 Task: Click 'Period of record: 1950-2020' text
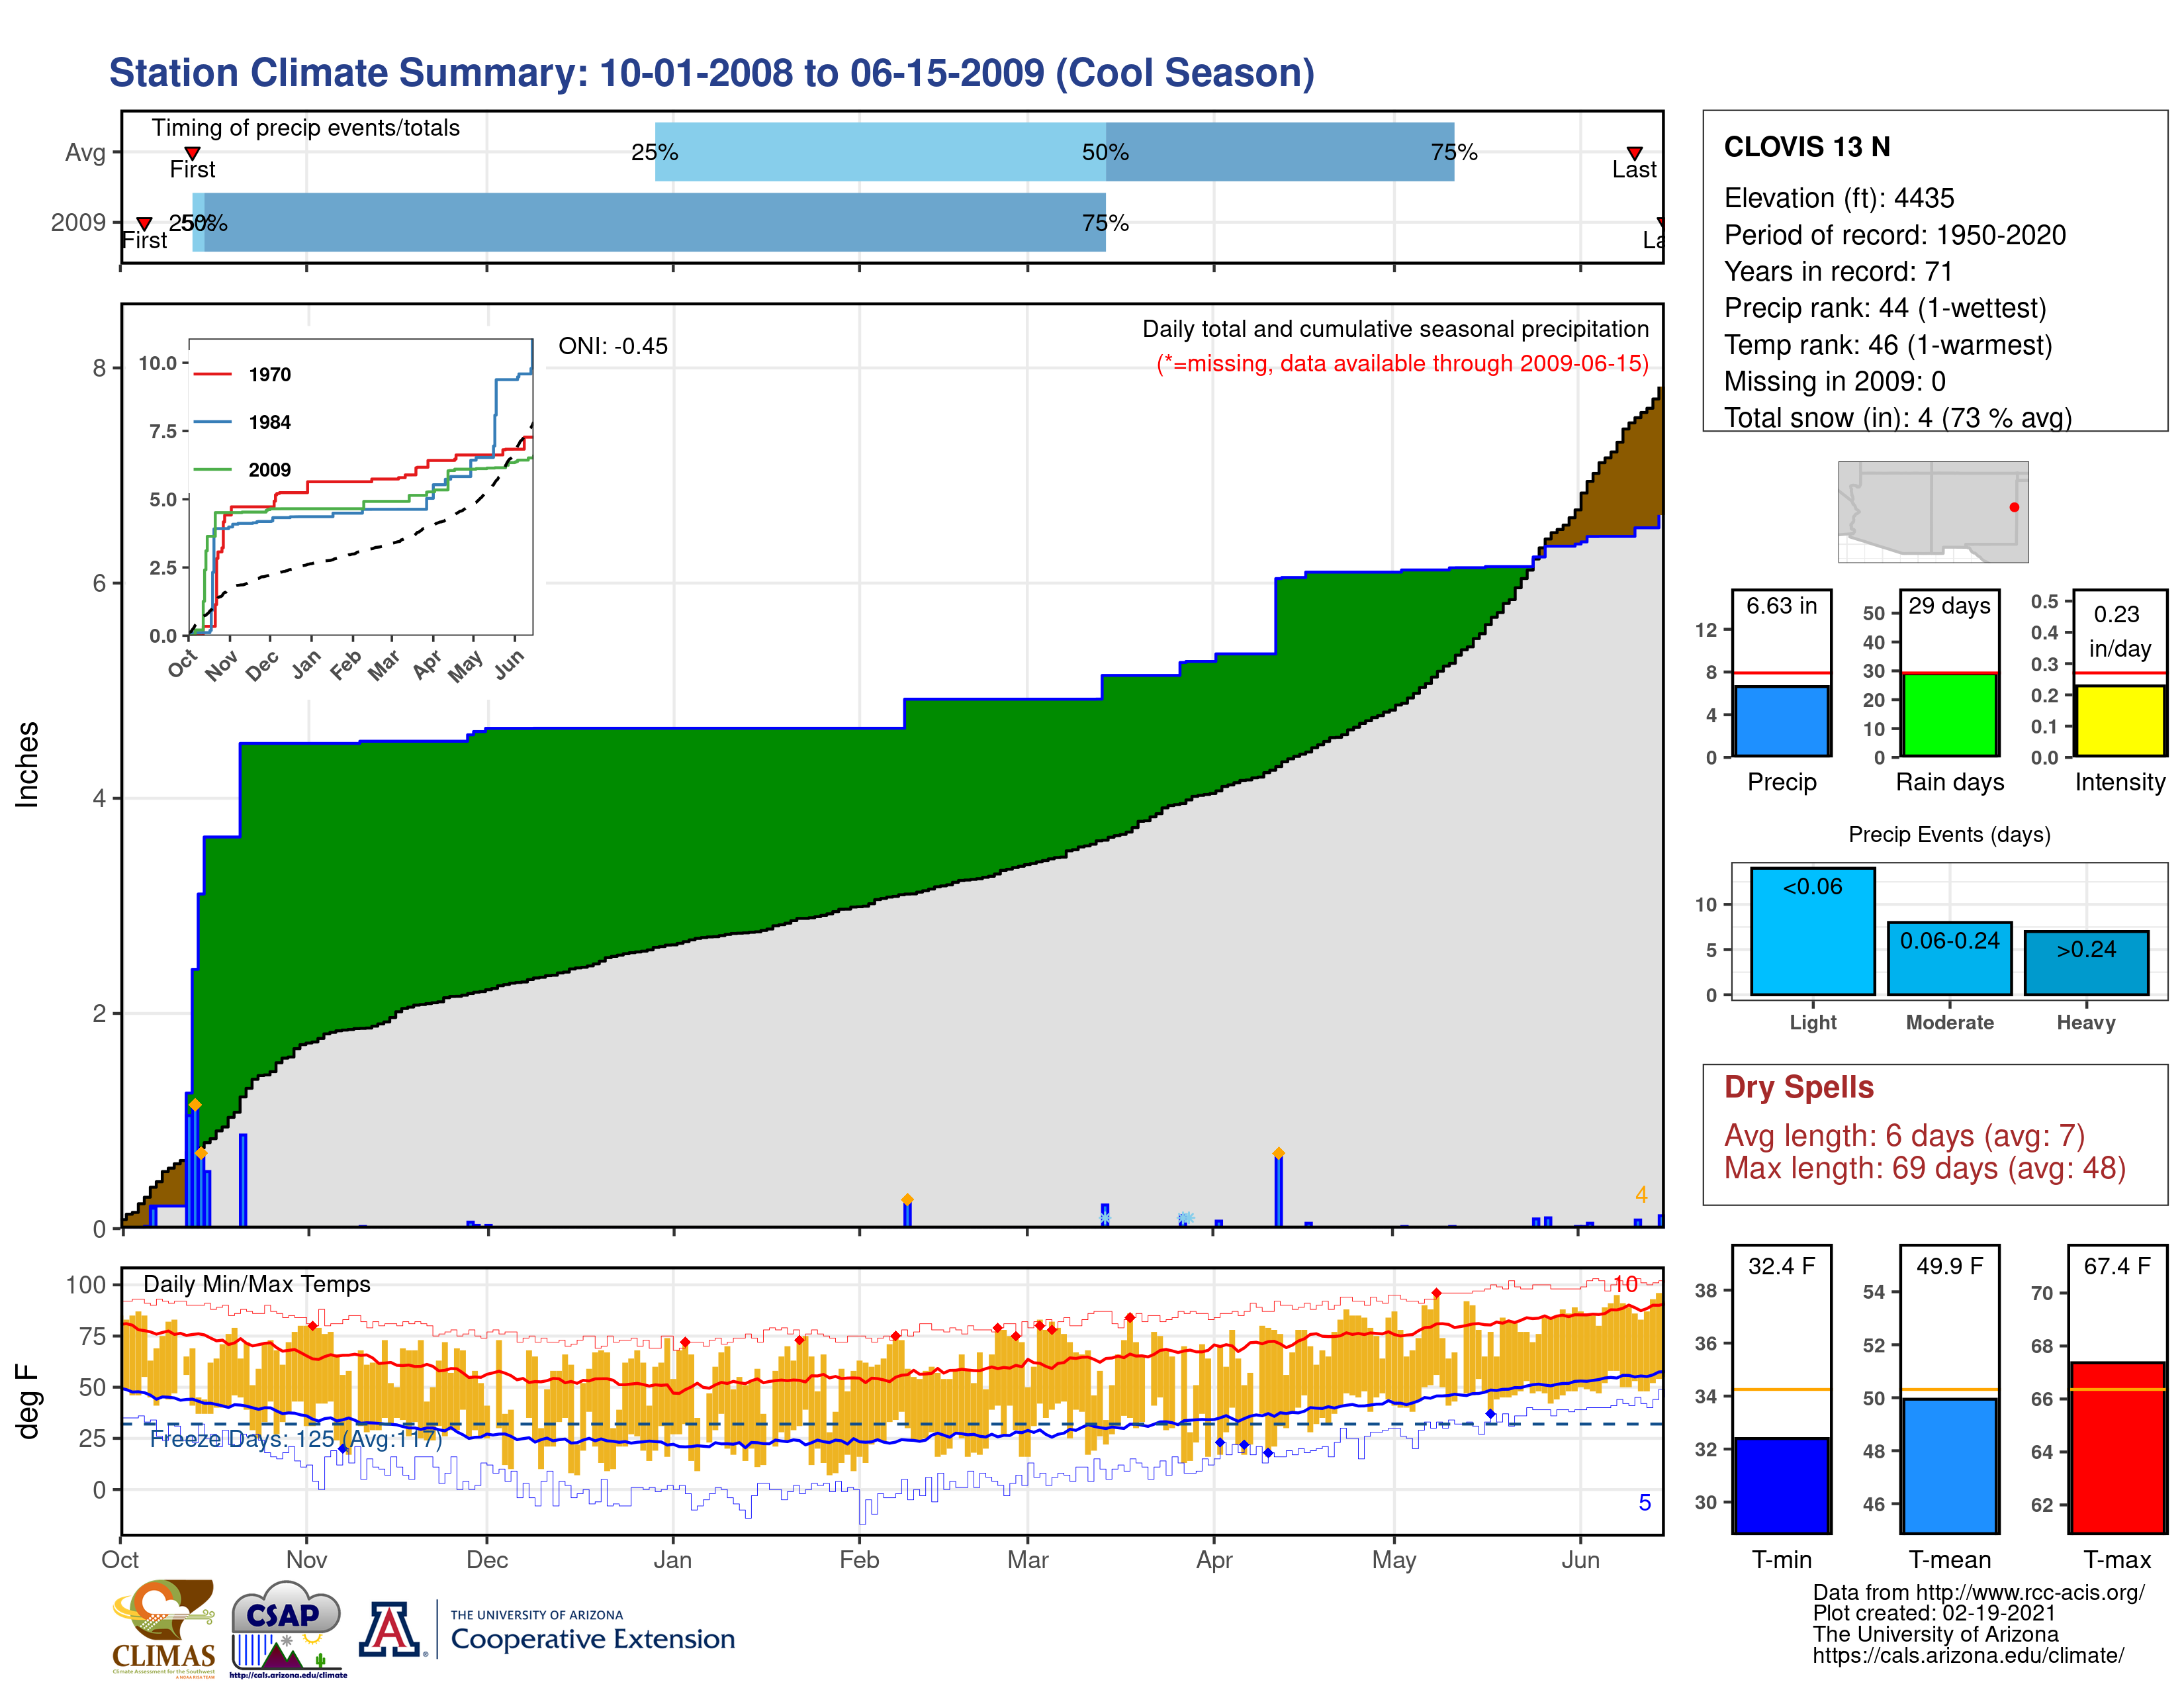pyautogui.click(x=1894, y=235)
